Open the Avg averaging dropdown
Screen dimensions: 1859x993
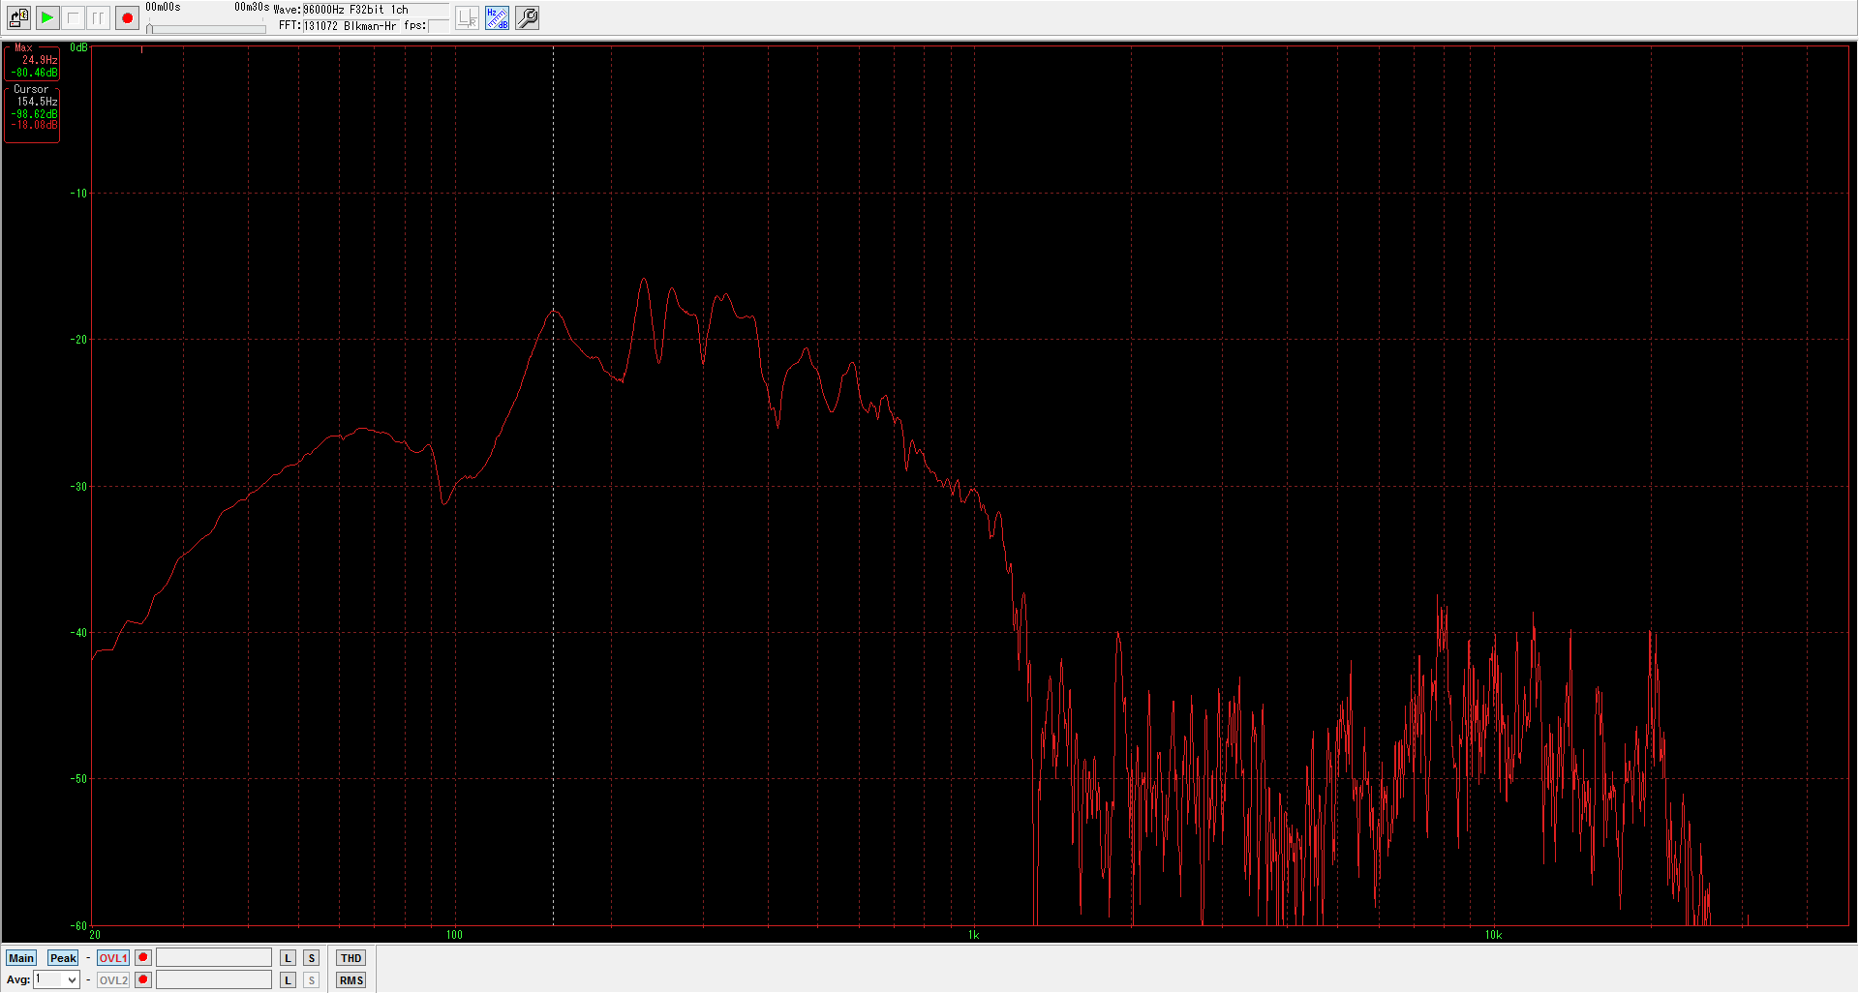(56, 980)
